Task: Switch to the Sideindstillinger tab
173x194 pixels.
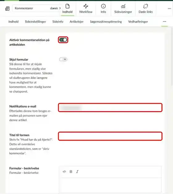Action: point(36,21)
